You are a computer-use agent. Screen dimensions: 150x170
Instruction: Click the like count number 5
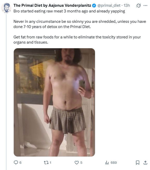tap(81, 163)
